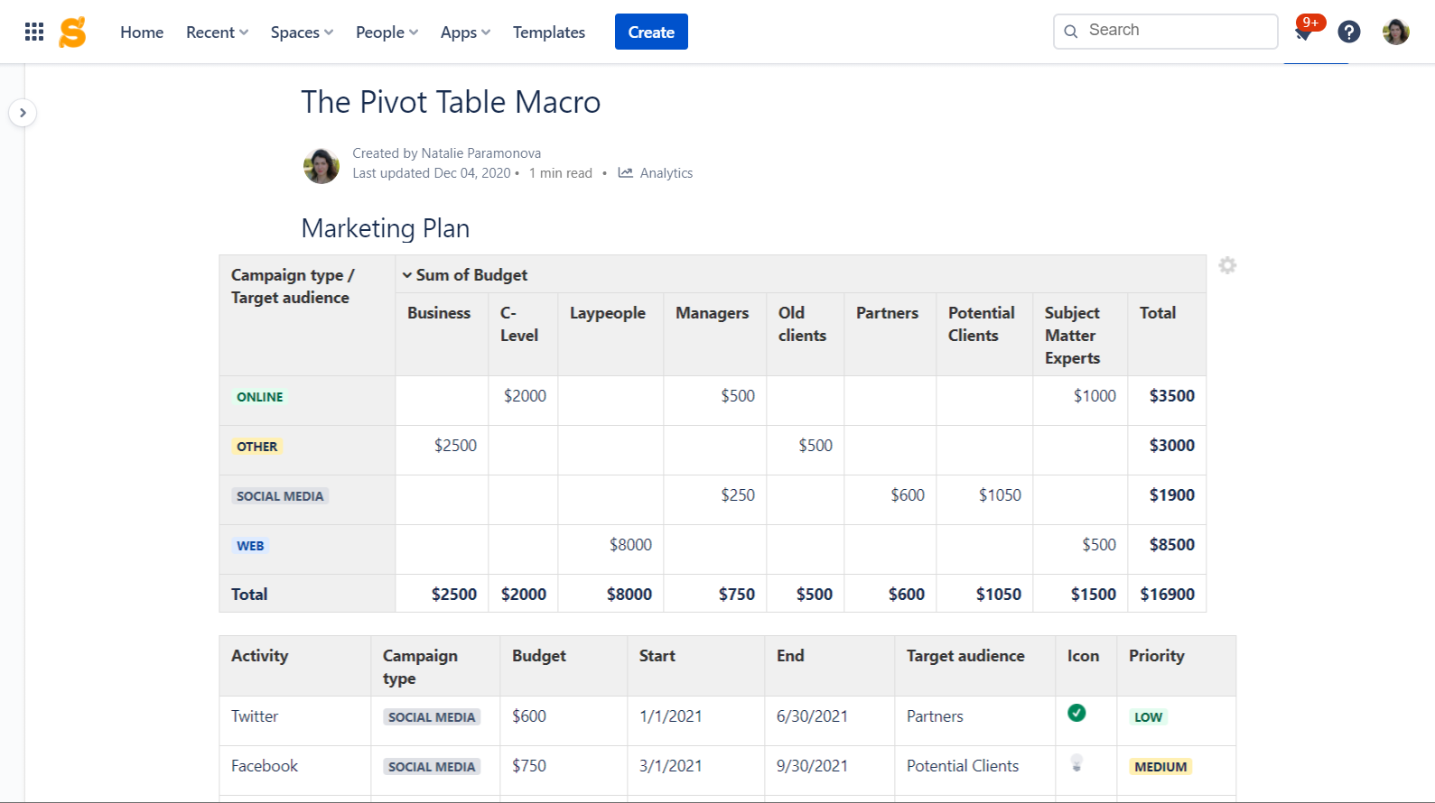Click the SOCIAL MEDIA label in Twitter row
1435x803 pixels.
pyautogui.click(x=432, y=717)
